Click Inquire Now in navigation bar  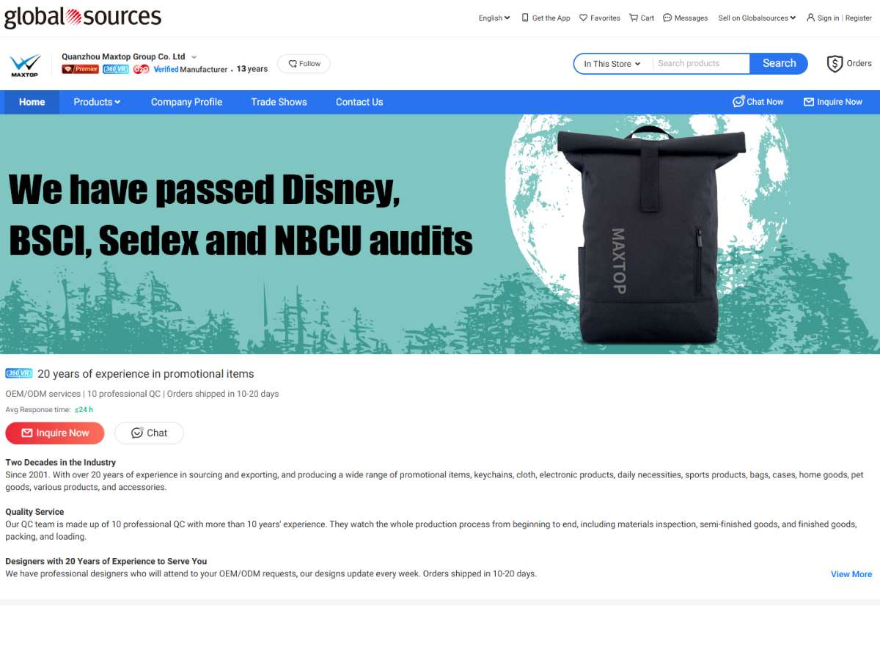[833, 102]
